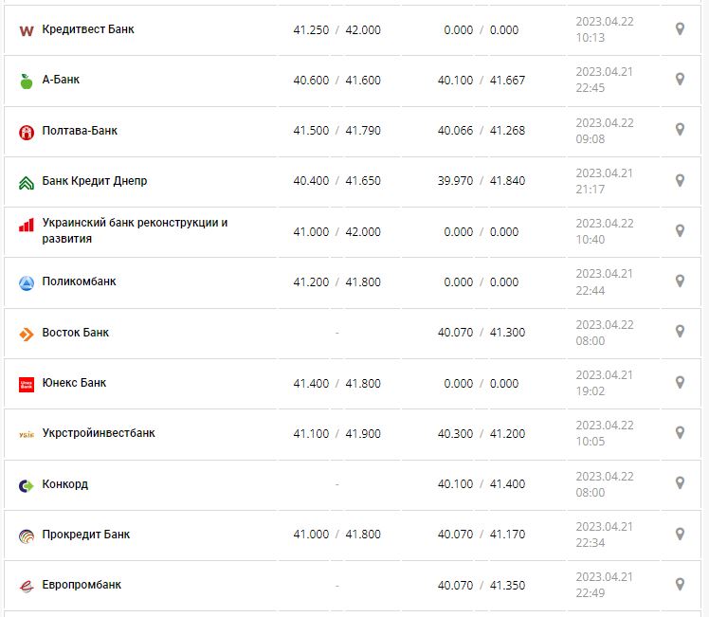
Task: Click the Поликомбанк blue logo icon
Action: click(27, 282)
